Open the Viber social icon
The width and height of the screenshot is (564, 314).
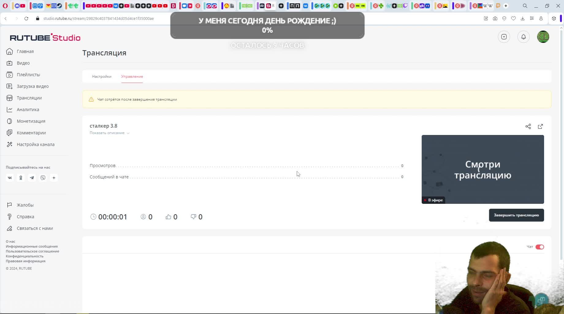pos(43,178)
